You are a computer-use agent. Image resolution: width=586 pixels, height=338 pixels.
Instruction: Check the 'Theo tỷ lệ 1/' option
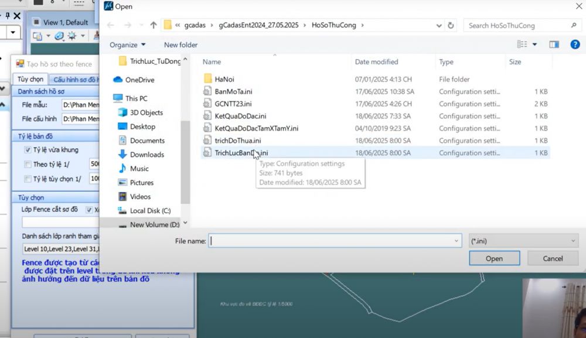(28, 164)
